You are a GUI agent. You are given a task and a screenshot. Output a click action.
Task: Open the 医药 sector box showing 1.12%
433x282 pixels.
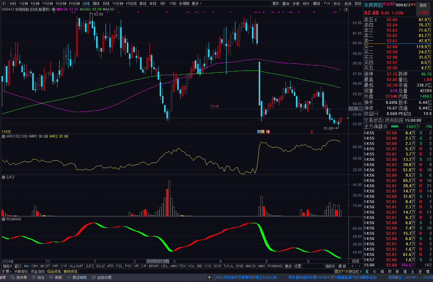click(x=423, y=9)
